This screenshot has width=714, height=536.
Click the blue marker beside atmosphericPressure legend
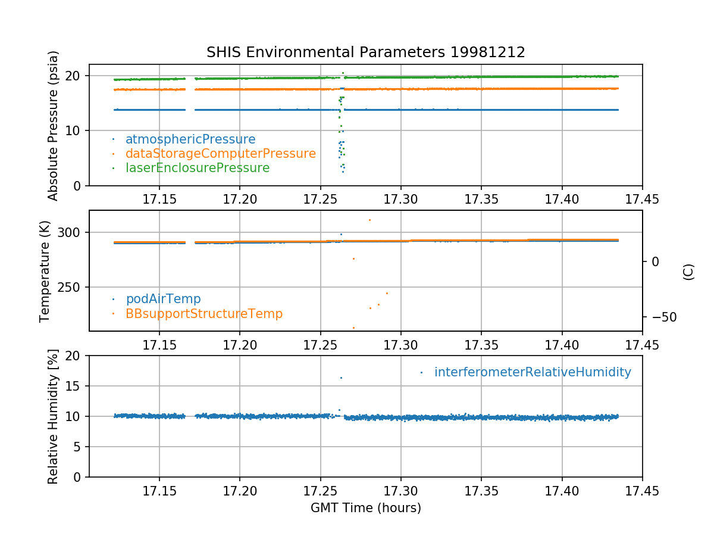[x=113, y=139]
